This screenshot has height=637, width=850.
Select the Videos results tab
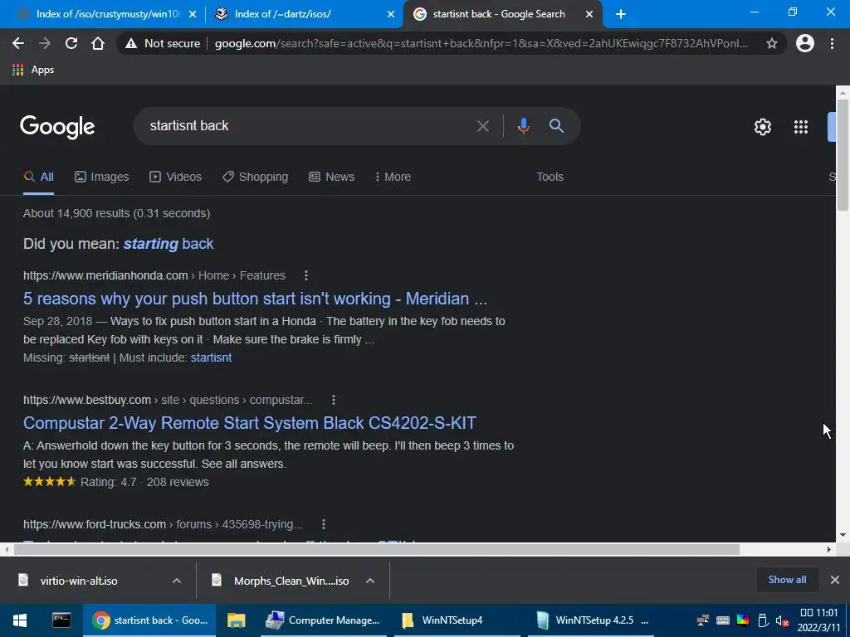pos(176,177)
